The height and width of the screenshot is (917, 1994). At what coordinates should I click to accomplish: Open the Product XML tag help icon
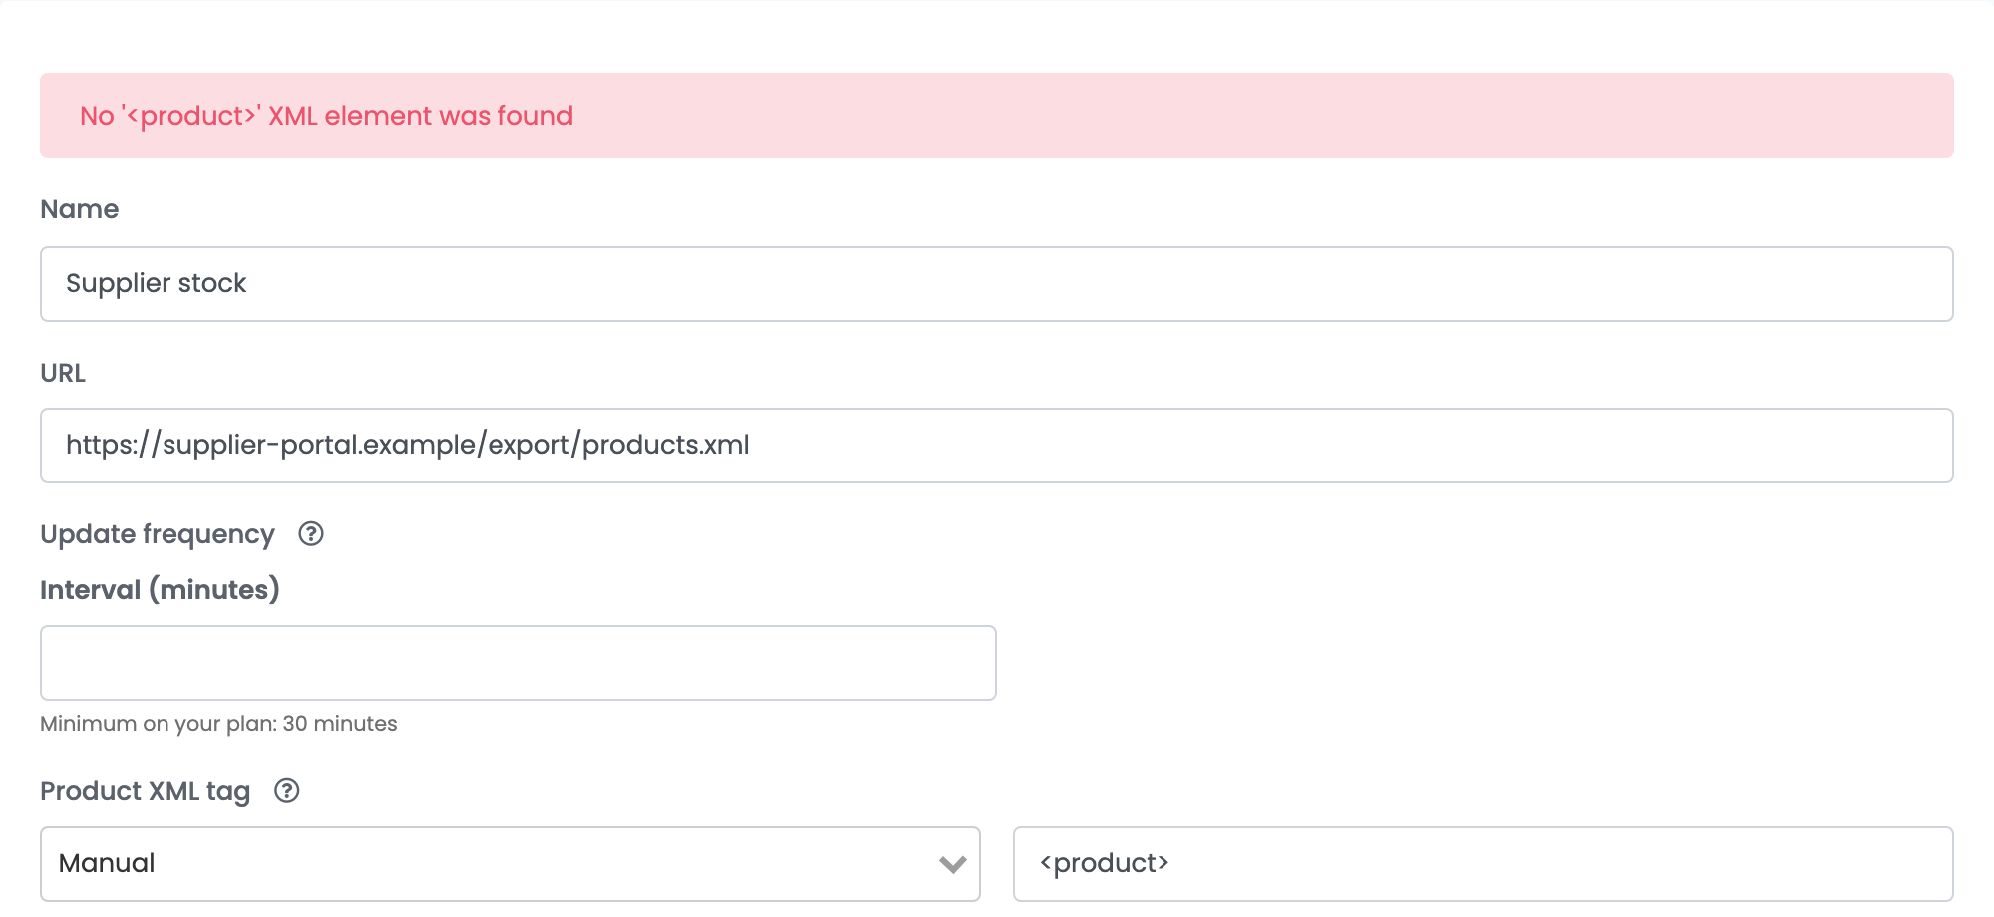click(287, 791)
